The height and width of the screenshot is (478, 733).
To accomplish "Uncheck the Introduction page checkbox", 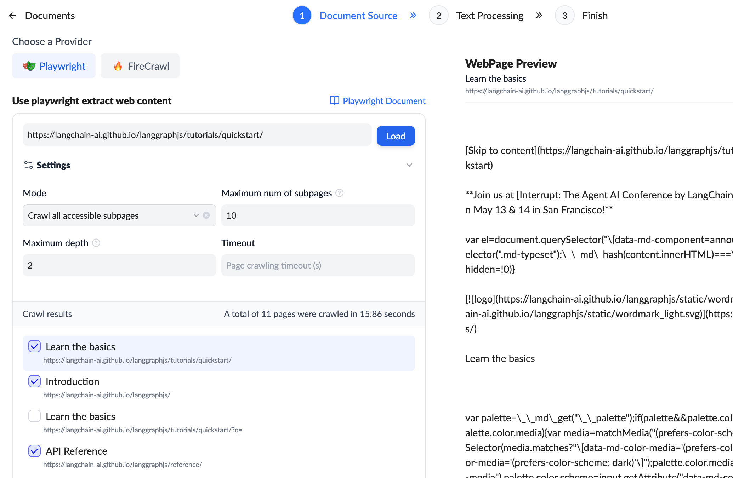I will tap(34, 381).
